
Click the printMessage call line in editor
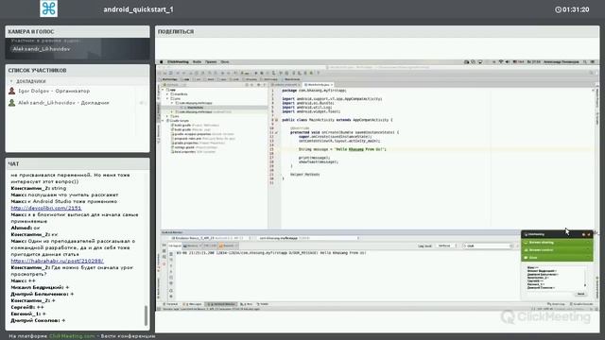(315, 158)
